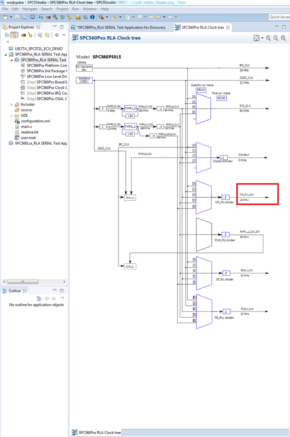Click fit-to-window icon in Clock tree
Screen dimensions: 290x437
[257, 38]
